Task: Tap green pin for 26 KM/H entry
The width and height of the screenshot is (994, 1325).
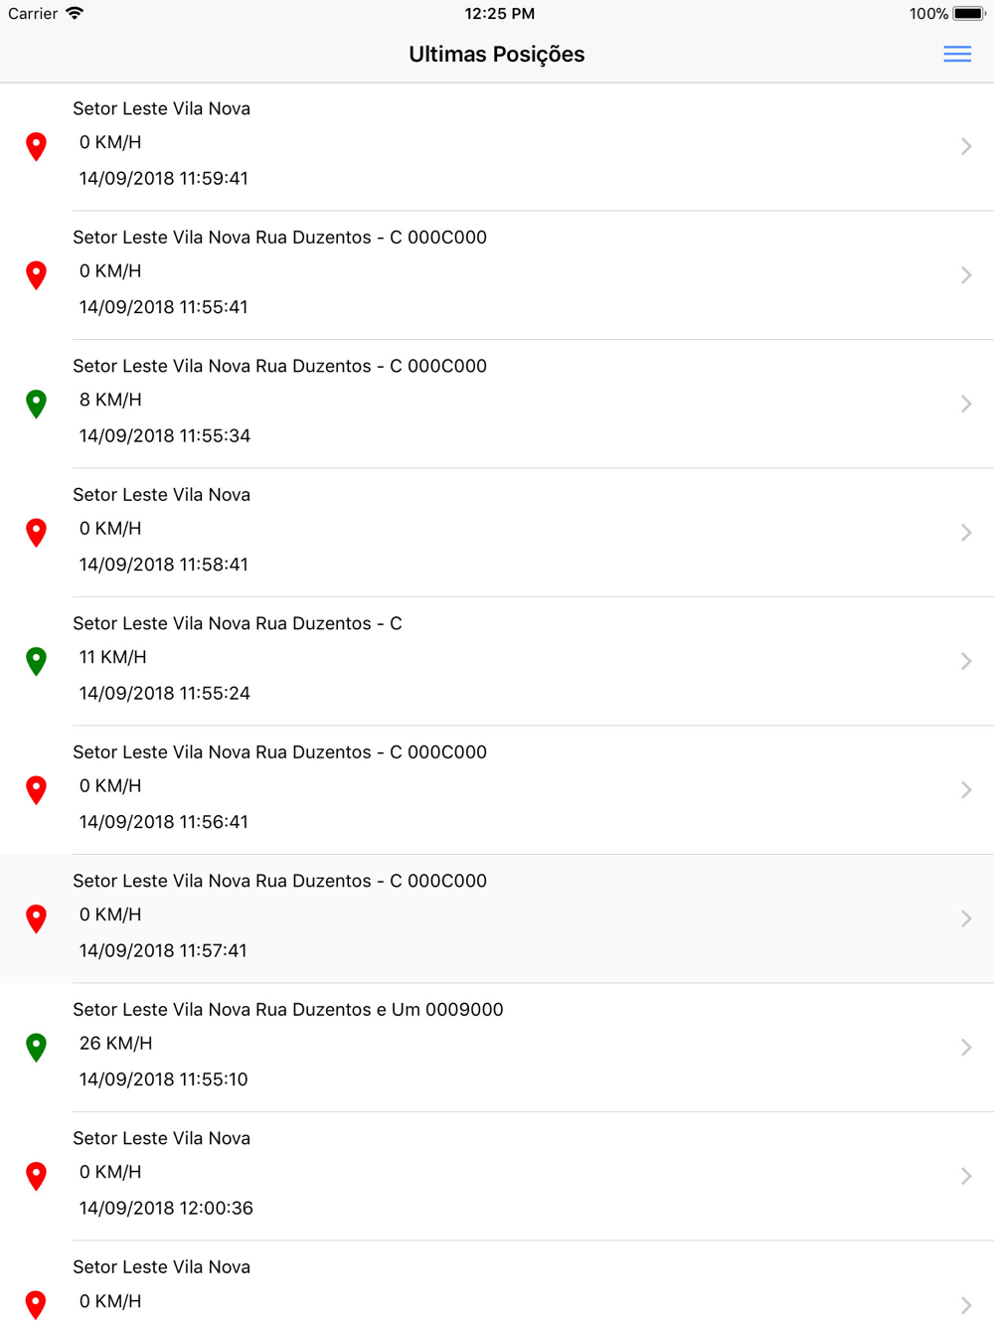Action: pyautogui.click(x=36, y=1048)
